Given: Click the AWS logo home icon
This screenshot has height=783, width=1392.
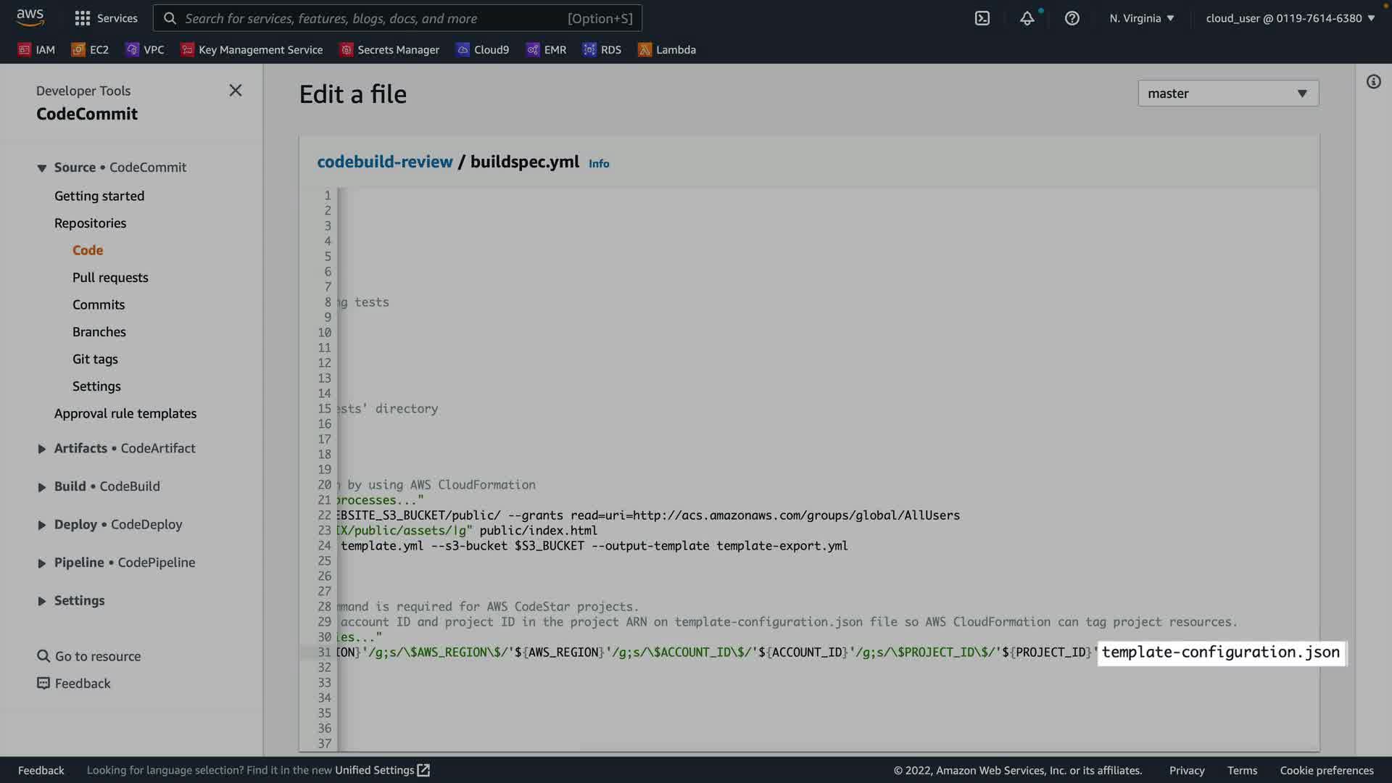Looking at the screenshot, I should coord(30,17).
